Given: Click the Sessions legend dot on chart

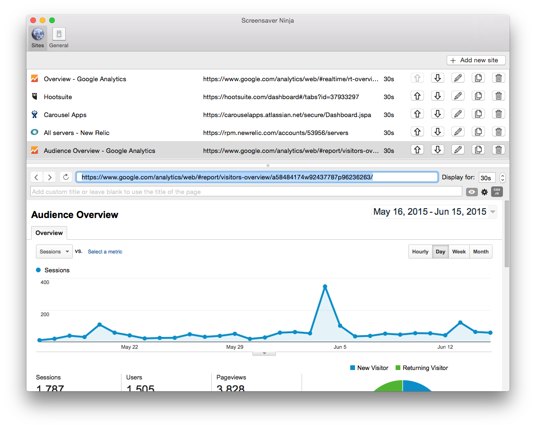Looking at the screenshot, I should pos(38,270).
